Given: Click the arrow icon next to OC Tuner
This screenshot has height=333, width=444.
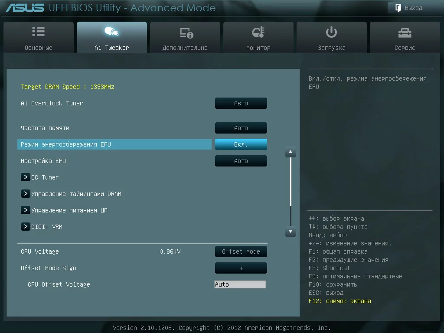Looking at the screenshot, I should [x=26, y=177].
